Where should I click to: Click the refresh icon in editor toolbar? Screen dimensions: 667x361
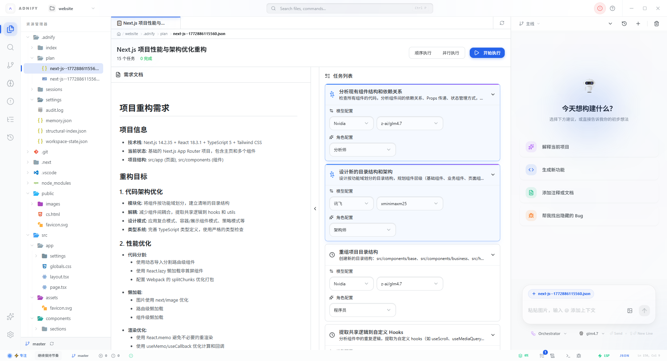click(502, 23)
